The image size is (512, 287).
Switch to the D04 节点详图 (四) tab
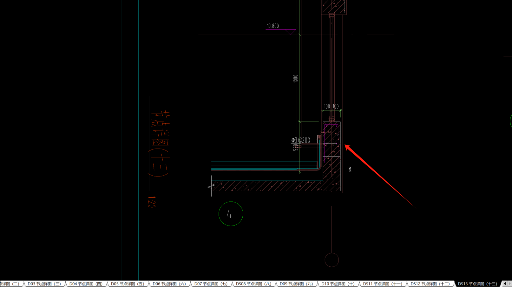(x=86, y=284)
